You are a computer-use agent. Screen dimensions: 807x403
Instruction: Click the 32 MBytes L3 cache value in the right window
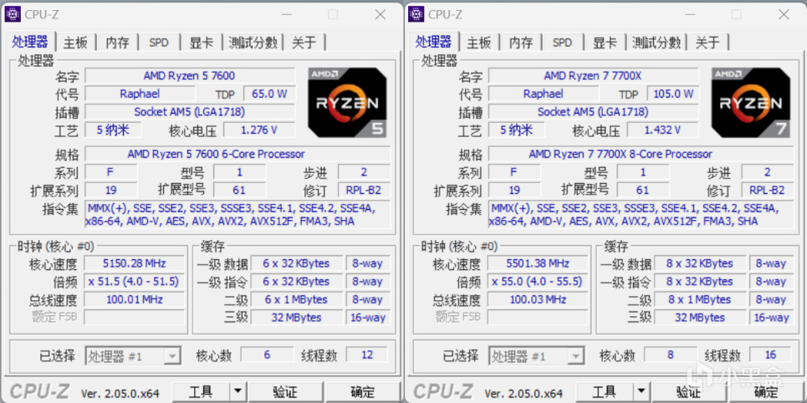[x=700, y=318]
